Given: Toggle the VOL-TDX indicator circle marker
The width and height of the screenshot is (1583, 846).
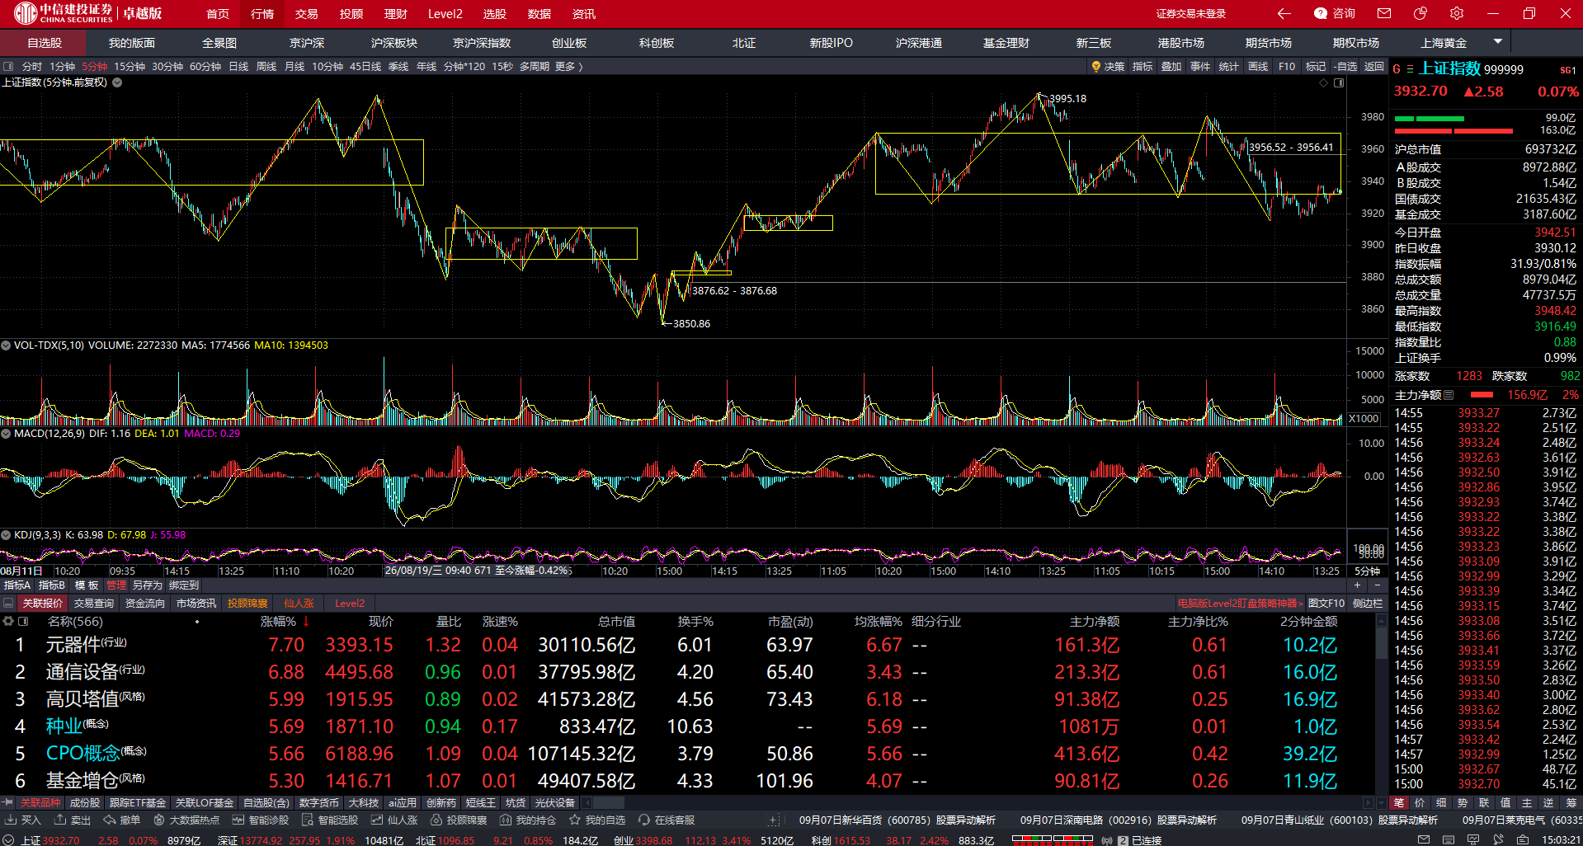Looking at the screenshot, I should click(6, 345).
